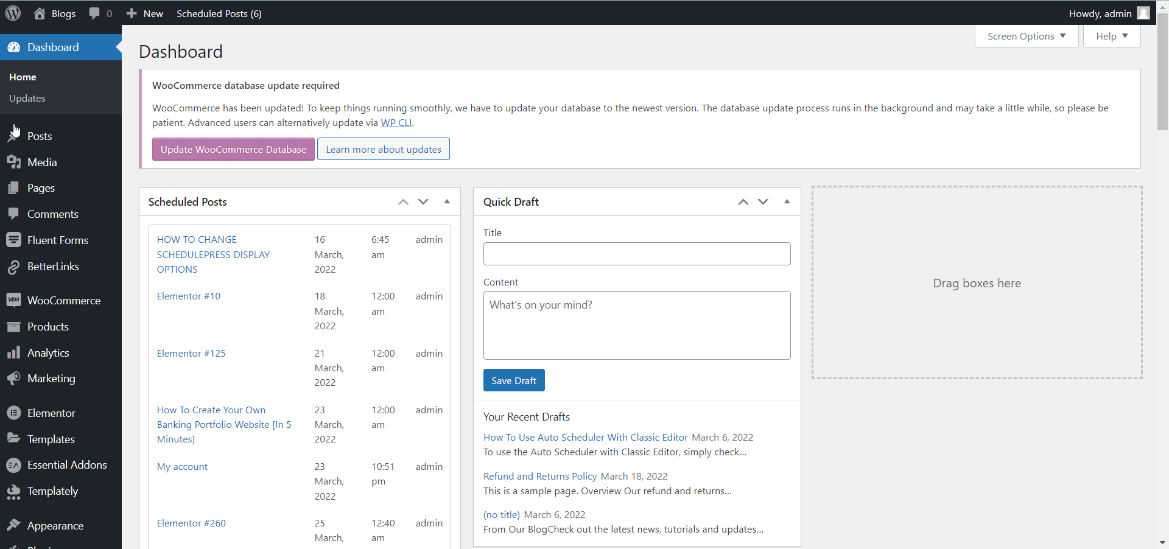Screen dimensions: 1169x549
Task: Open the Updates submenu item
Action: pos(27,98)
